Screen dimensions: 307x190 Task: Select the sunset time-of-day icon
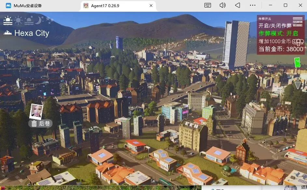pyautogui.click(x=29, y=21)
